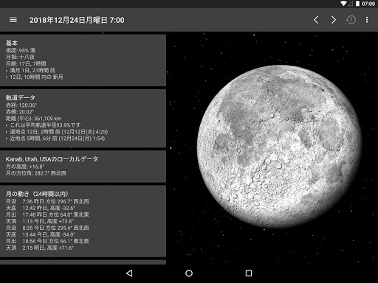Select the 遠地点 12月12日(水) 4:25 entry

[x=59, y=132]
